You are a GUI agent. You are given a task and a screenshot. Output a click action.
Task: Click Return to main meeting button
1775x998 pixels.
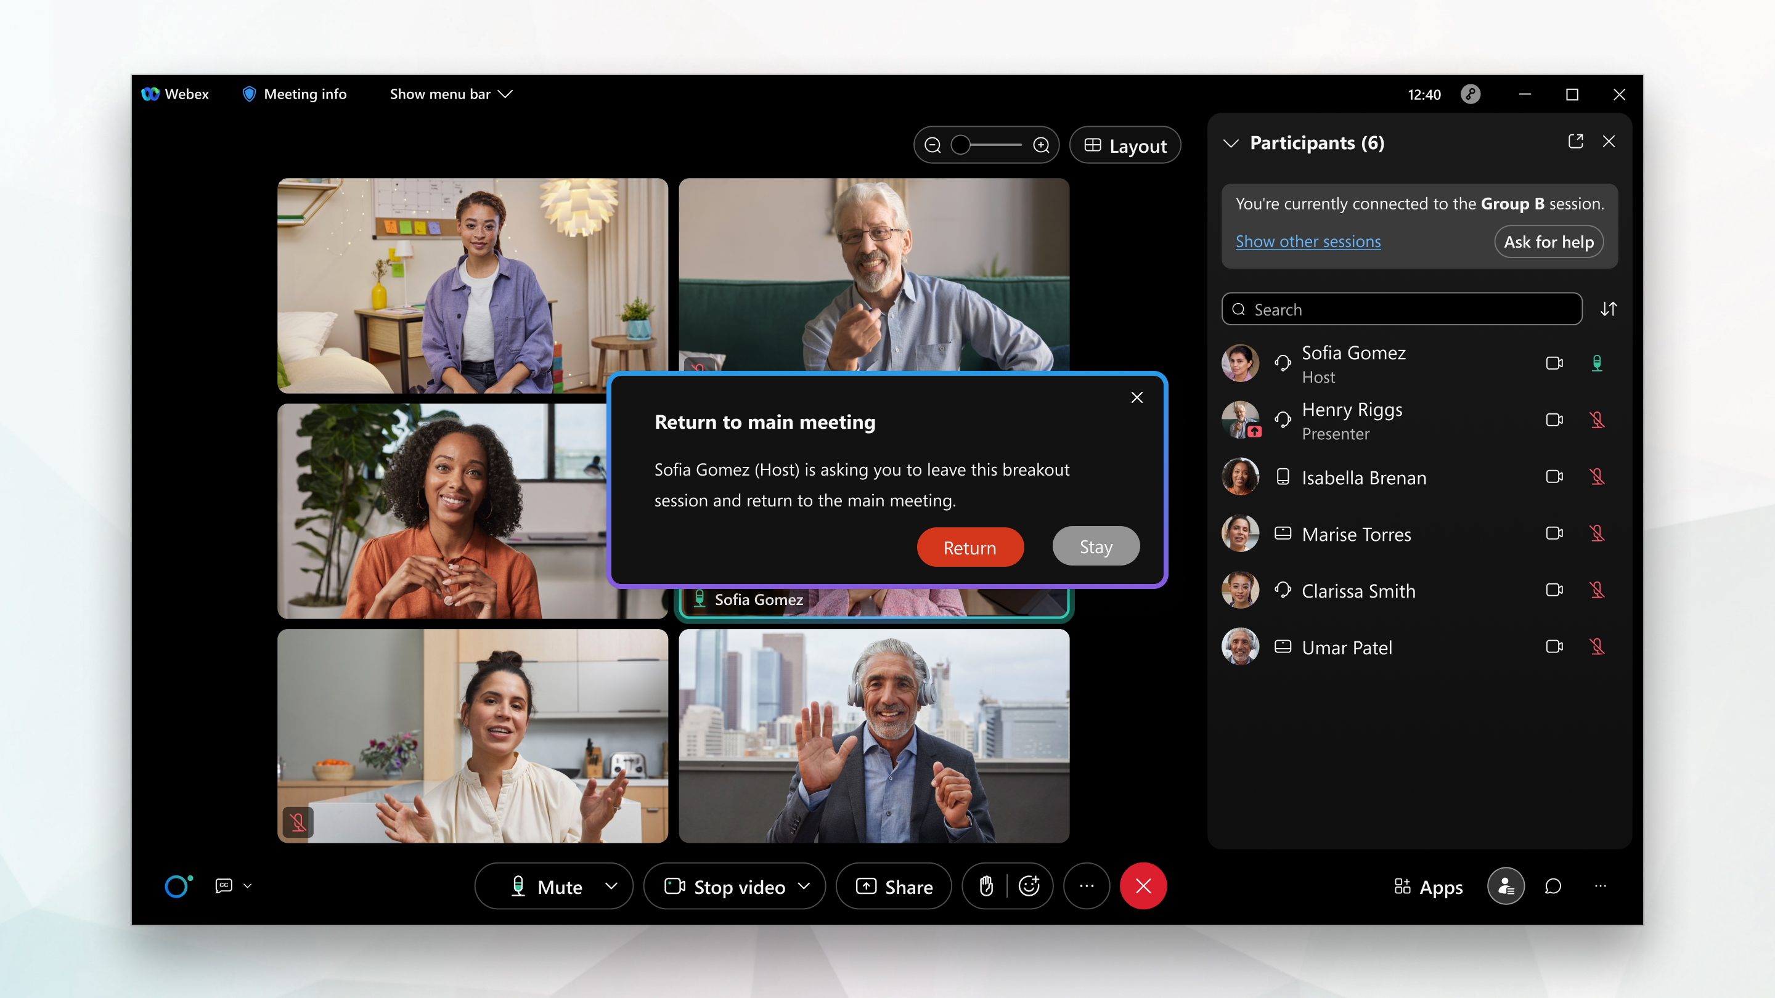coord(971,546)
